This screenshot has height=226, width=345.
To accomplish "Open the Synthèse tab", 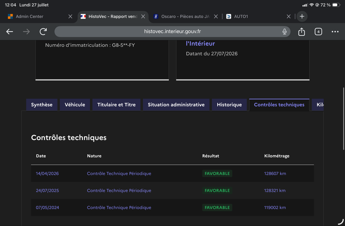I will pyautogui.click(x=41, y=105).
